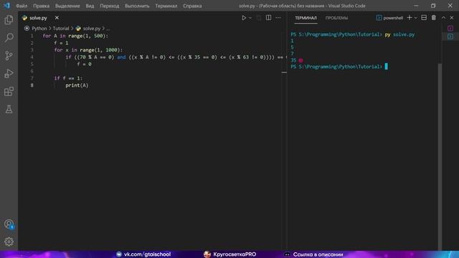The image size is (459, 258).
Task: Switch to the ПРОБЛЕМЫ panel tab
Action: pos(336,18)
